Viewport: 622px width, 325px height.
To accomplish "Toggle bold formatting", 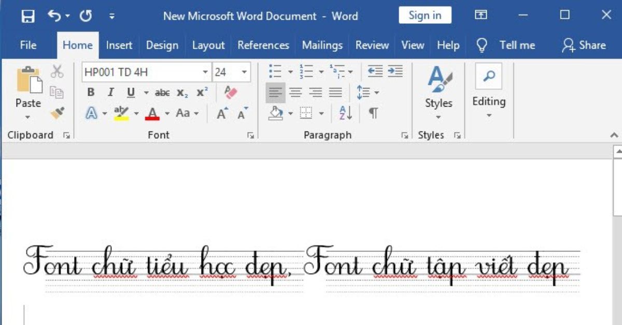I will point(91,93).
